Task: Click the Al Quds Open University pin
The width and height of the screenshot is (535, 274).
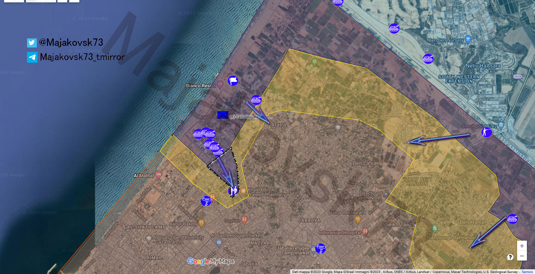Action: pyautogui.click(x=149, y=239)
